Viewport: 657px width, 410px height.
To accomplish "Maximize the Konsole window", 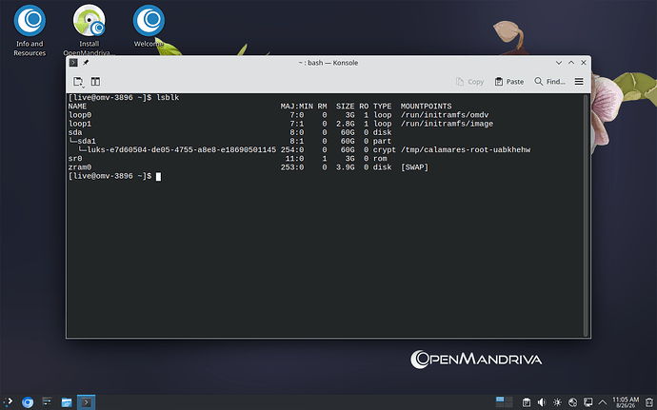I will 571,63.
